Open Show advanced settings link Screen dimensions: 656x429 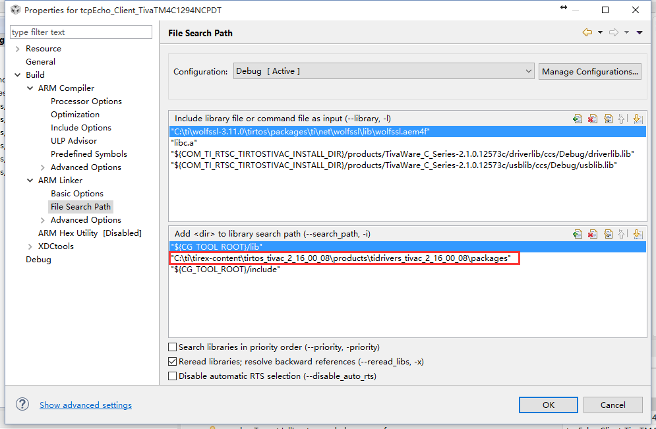(x=86, y=405)
